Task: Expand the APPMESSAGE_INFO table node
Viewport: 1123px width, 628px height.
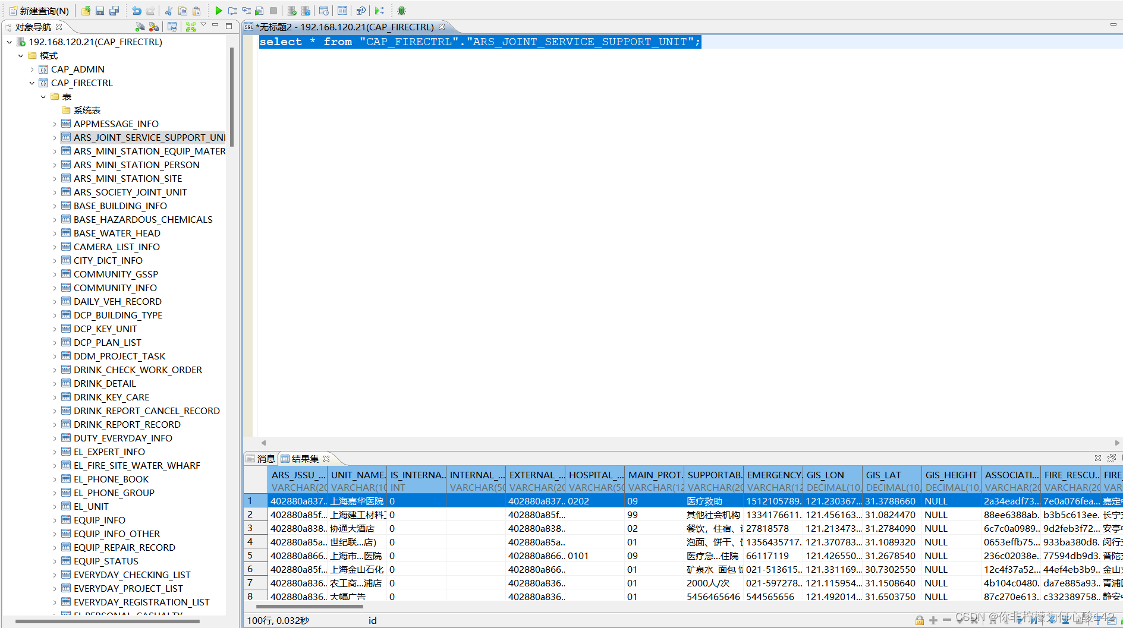Action: click(x=55, y=124)
